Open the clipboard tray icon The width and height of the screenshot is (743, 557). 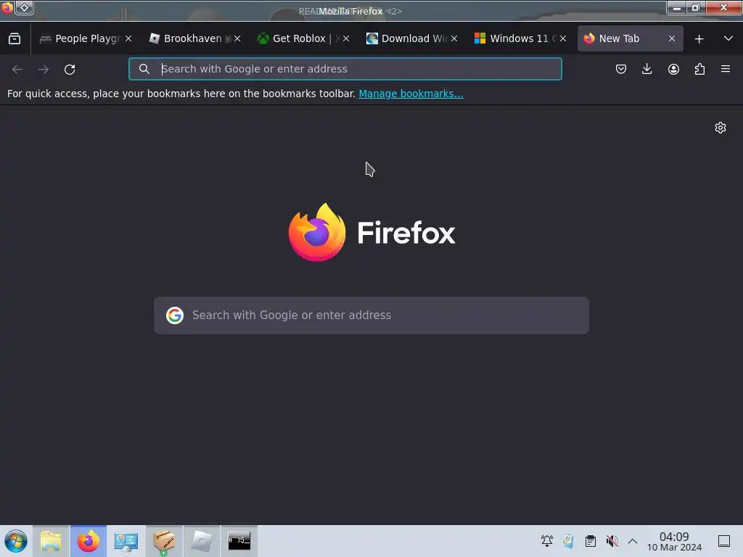tap(591, 541)
